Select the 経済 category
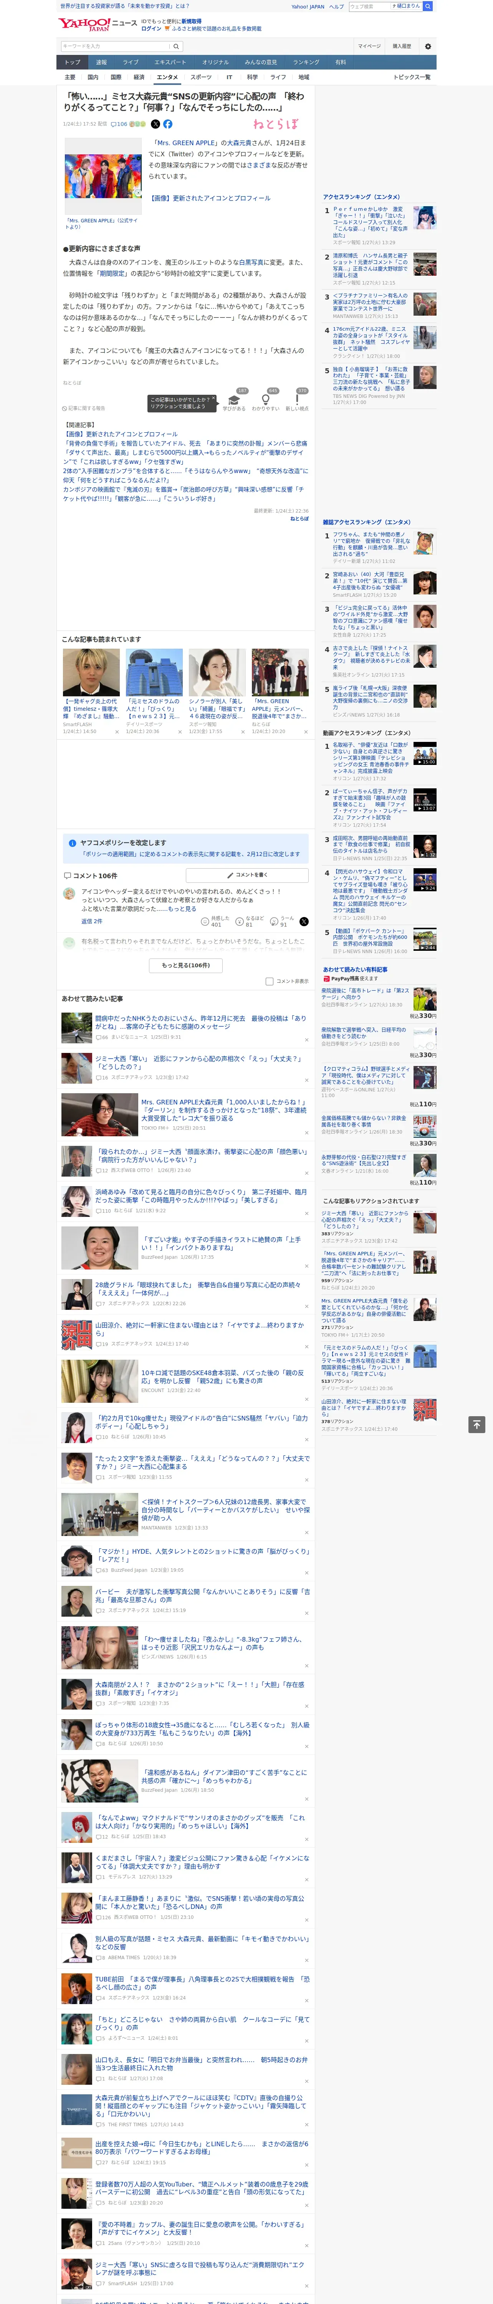Screen dimensions: 493x2304 139,77
